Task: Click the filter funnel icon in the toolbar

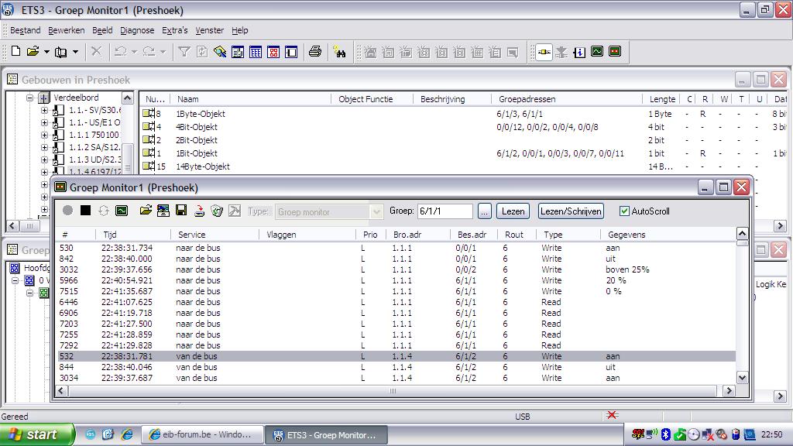Action: click(184, 52)
